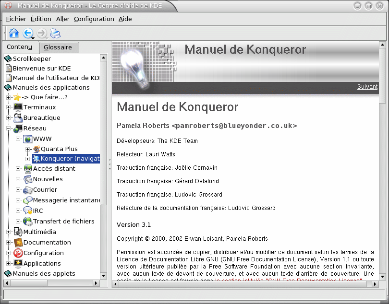Image resolution: width=389 pixels, height=304 pixels.
Task: Click the Manuel de l'utilisateur document icon
Action: click(9, 78)
